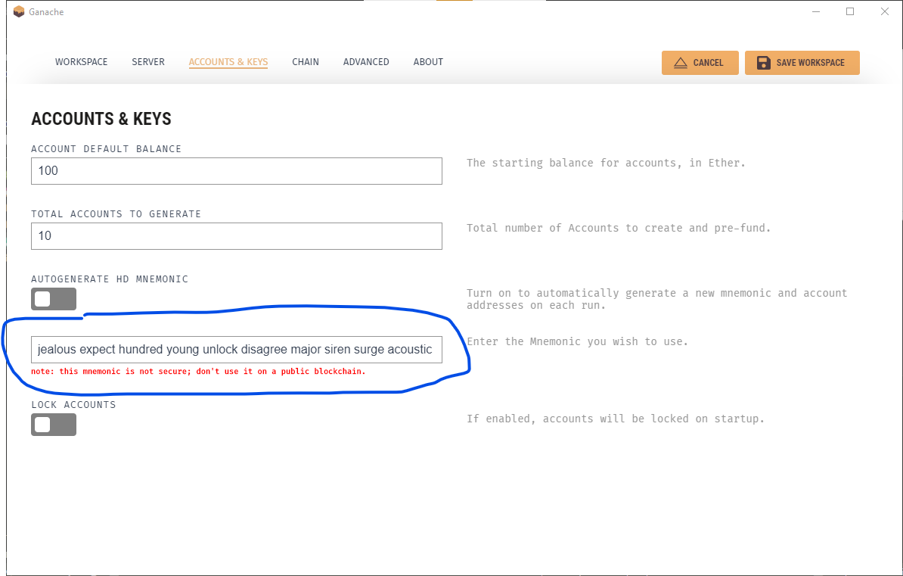Minimize the Ganache window
The image size is (903, 576).
coord(815,11)
